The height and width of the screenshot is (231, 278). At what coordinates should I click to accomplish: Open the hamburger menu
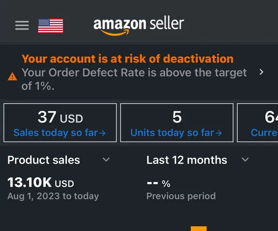click(x=22, y=25)
